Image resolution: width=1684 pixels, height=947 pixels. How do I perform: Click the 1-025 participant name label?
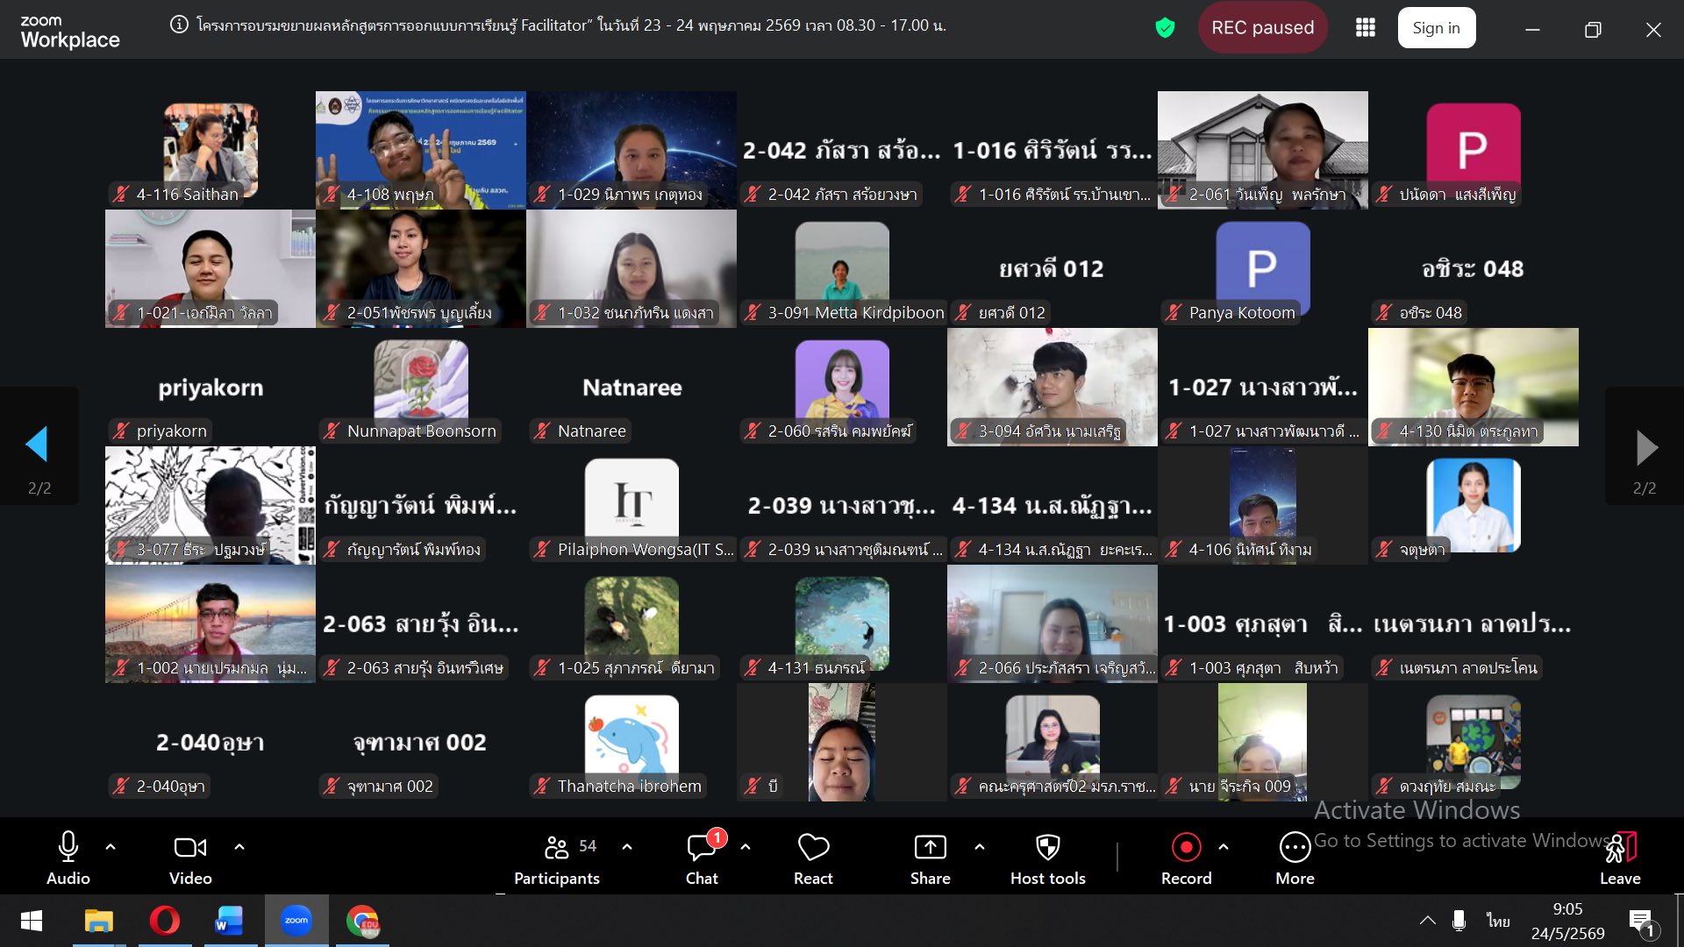click(636, 668)
